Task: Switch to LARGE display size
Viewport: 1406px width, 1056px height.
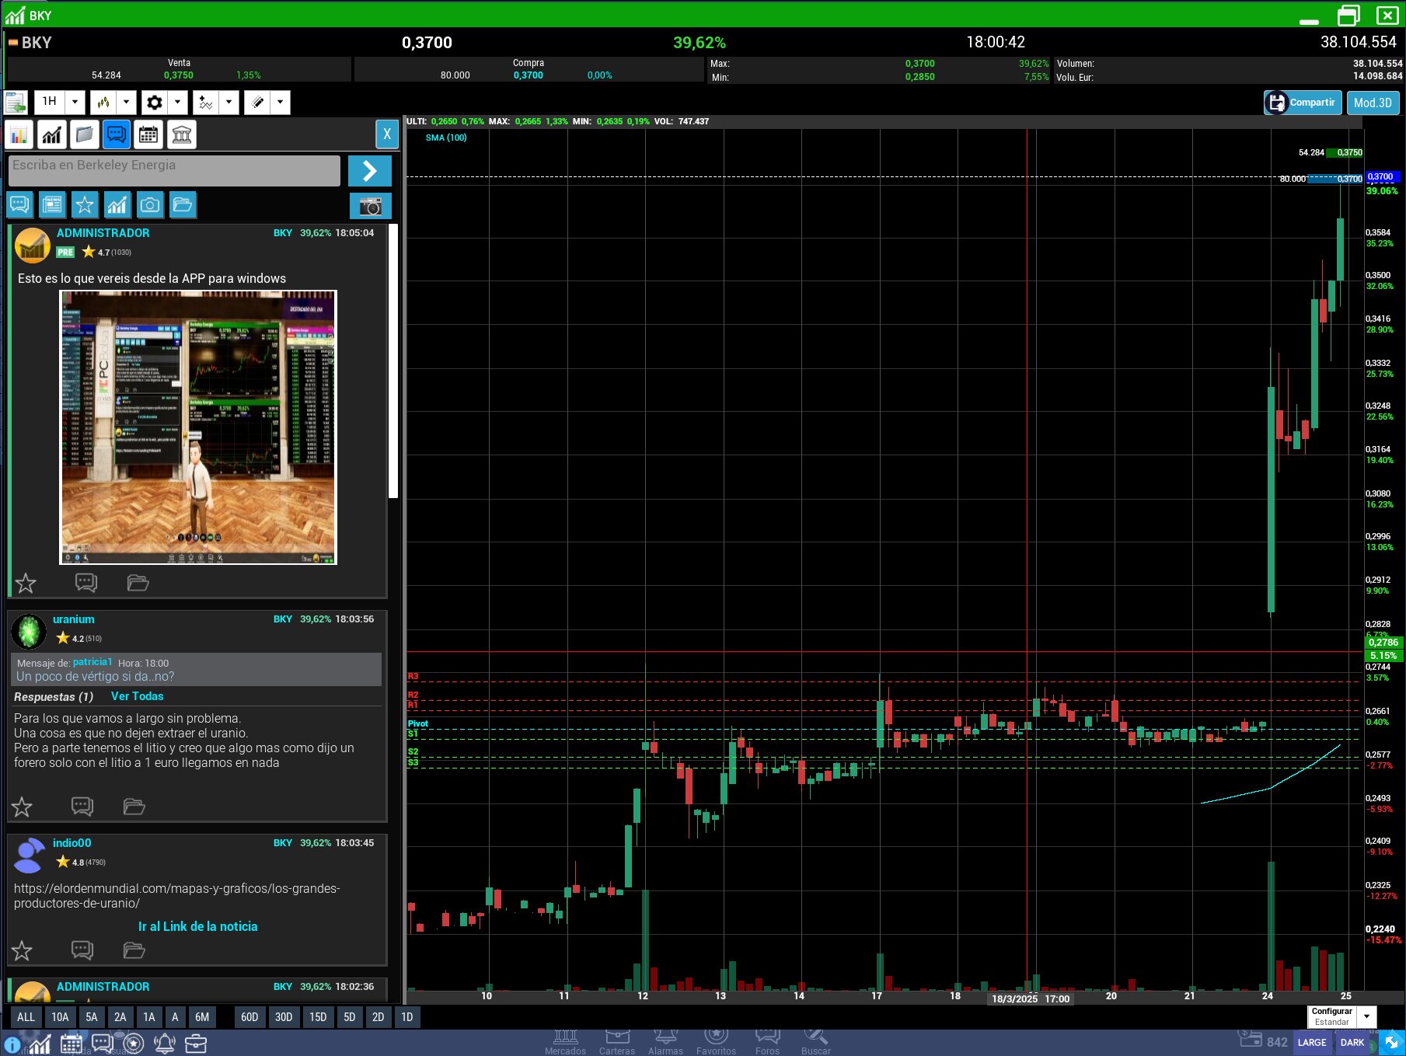Action: coord(1312,1043)
